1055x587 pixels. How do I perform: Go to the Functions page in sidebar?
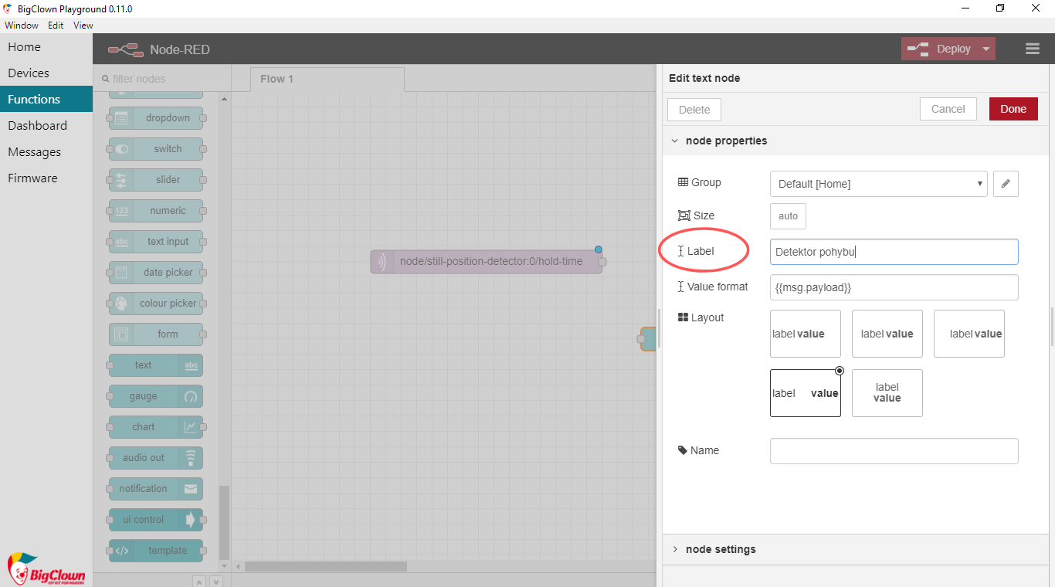coord(46,99)
